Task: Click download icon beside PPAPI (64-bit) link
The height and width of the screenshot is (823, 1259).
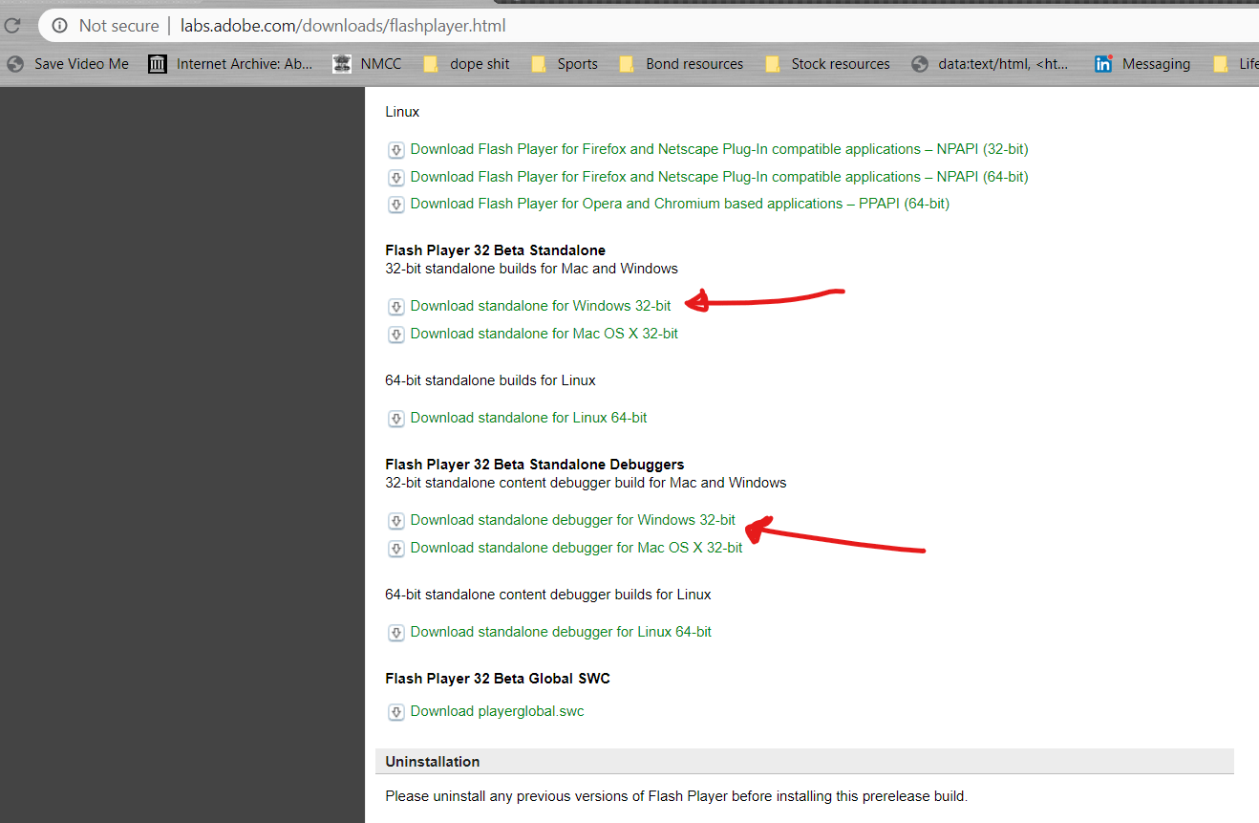Action: point(395,205)
